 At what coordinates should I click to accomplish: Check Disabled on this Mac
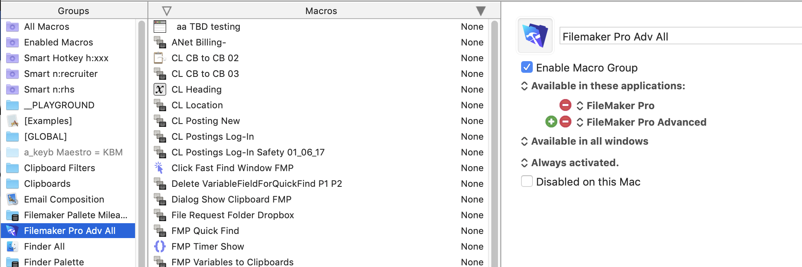coord(527,181)
